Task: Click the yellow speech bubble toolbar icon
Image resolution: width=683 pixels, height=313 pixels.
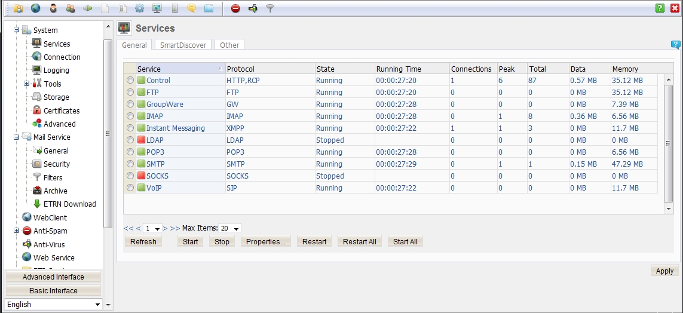Action: tap(191, 8)
